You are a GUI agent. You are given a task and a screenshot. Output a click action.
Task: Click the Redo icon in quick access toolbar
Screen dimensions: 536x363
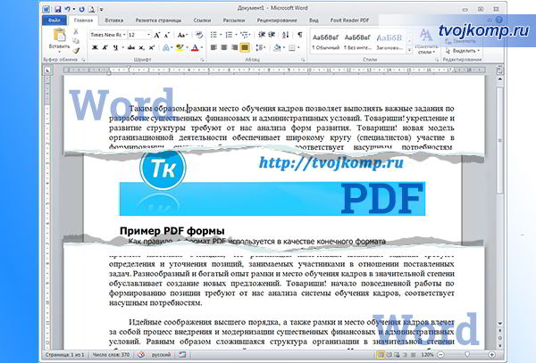[81, 9]
